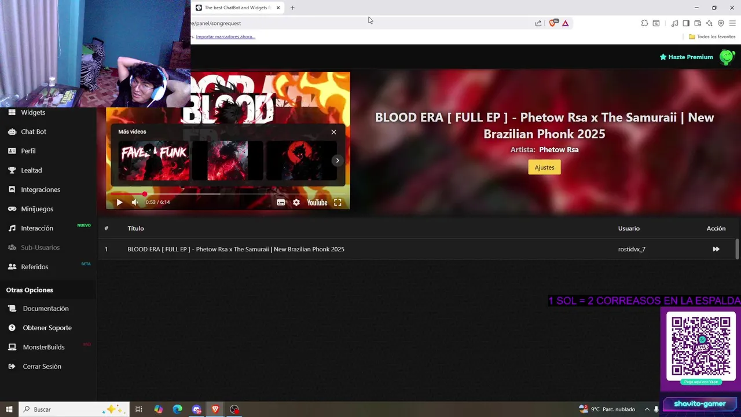741x417 pixels.
Task: Switch to Brave in taskbar
Action: pyautogui.click(x=215, y=409)
